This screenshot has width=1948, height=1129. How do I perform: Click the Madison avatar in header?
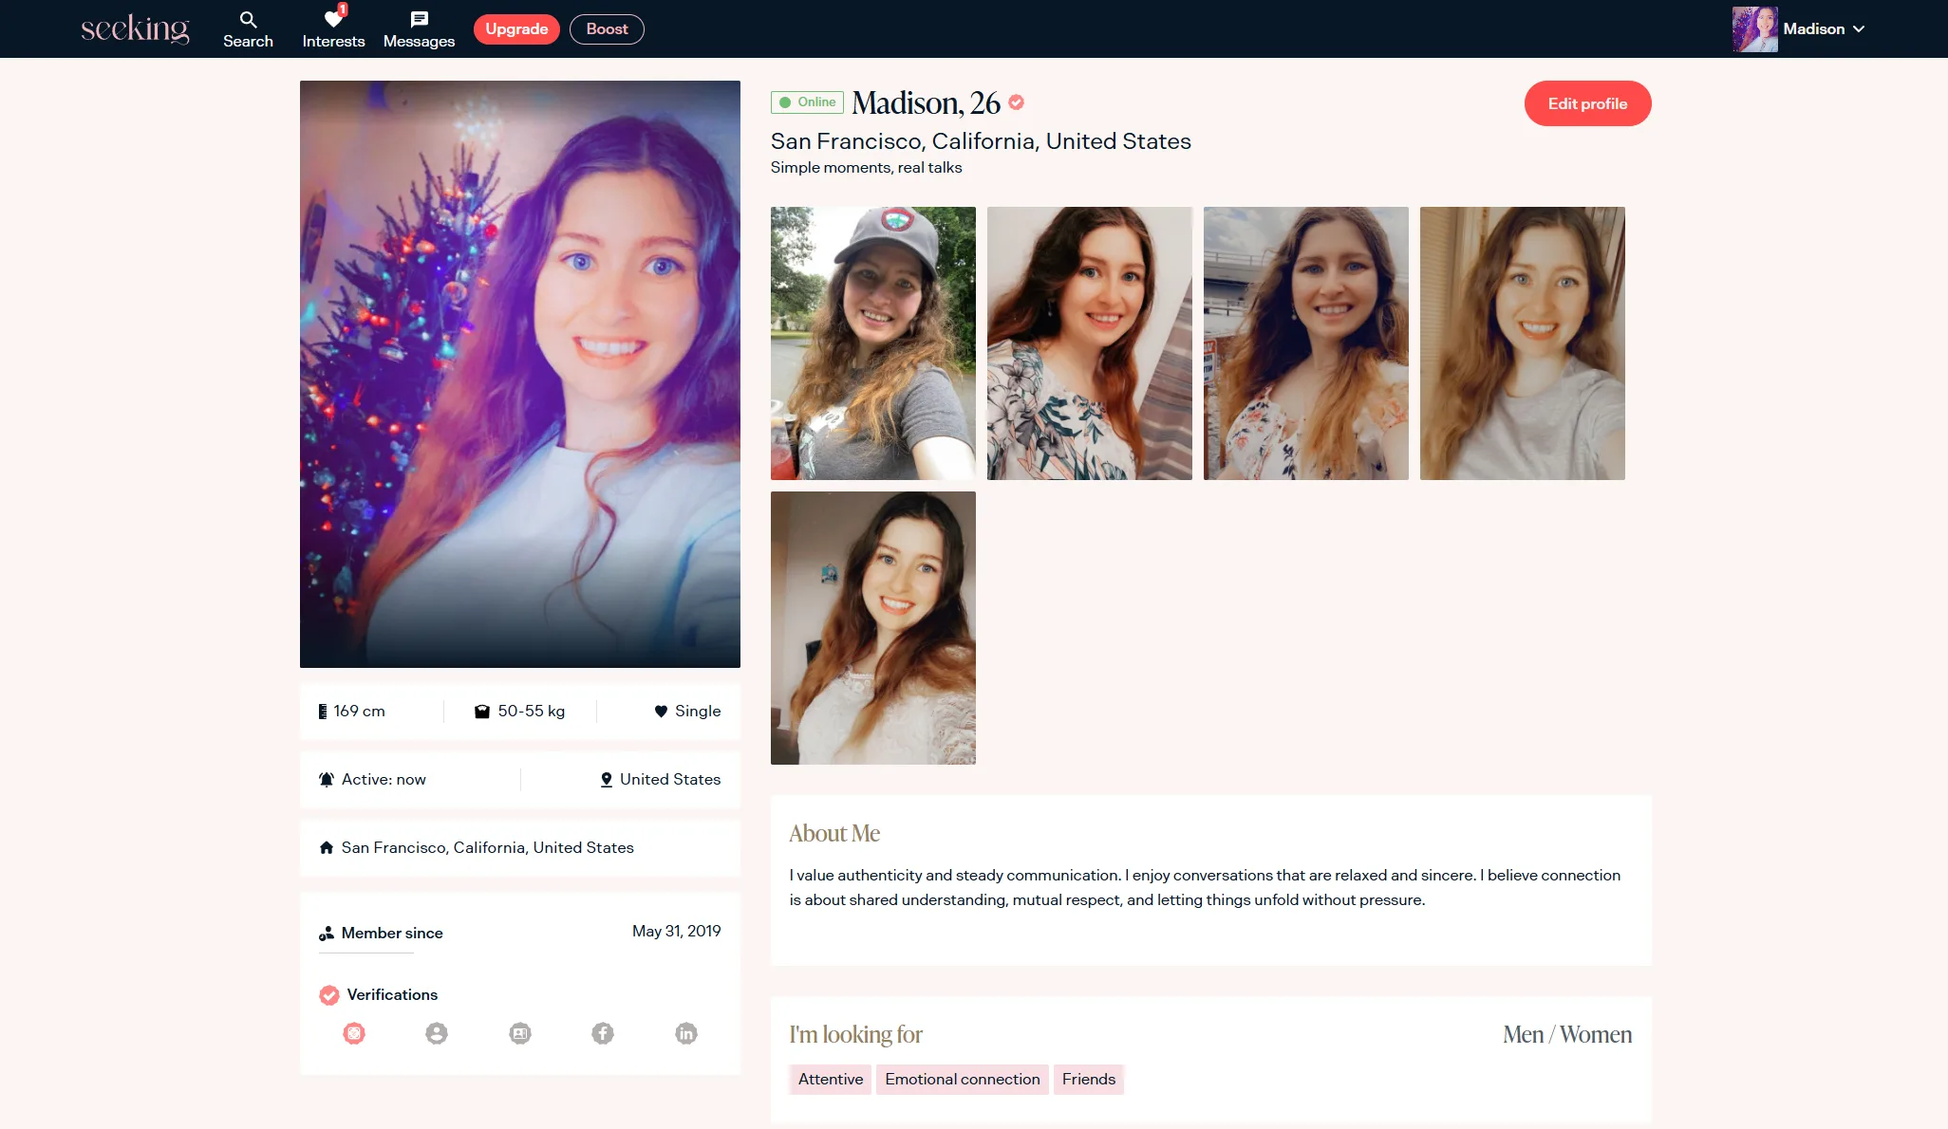1754,29
